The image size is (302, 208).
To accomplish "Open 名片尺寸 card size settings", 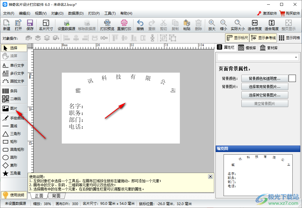I will 46,25.
